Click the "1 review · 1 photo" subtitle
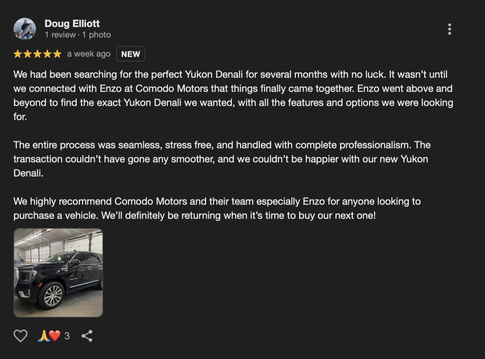The height and width of the screenshot is (359, 485). [78, 35]
